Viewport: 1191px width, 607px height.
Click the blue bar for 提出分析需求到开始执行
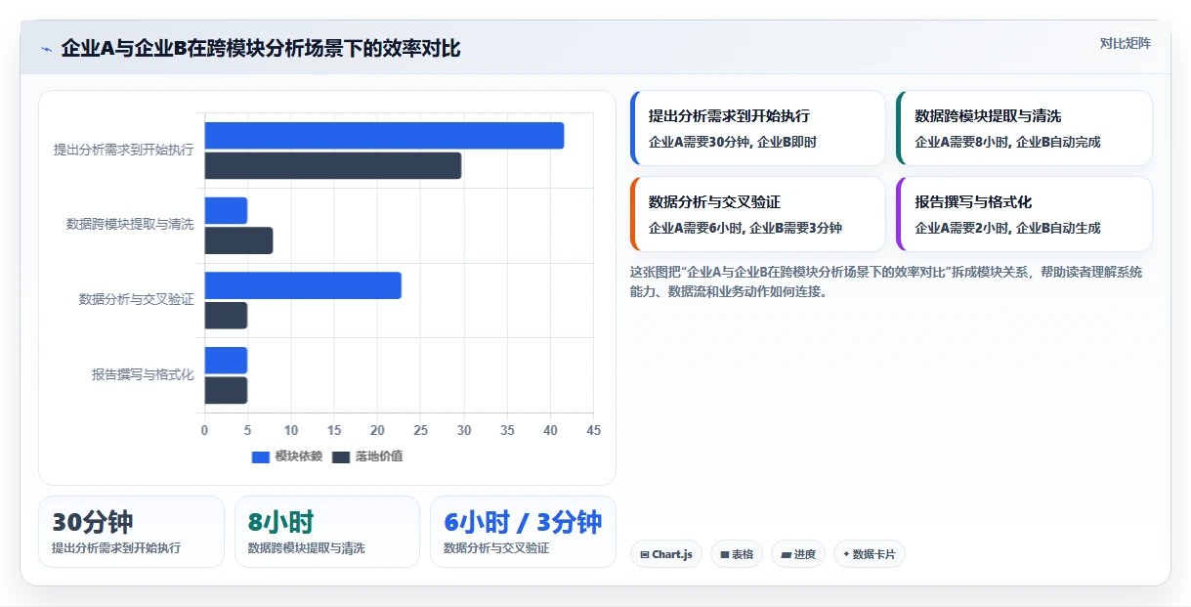384,136
